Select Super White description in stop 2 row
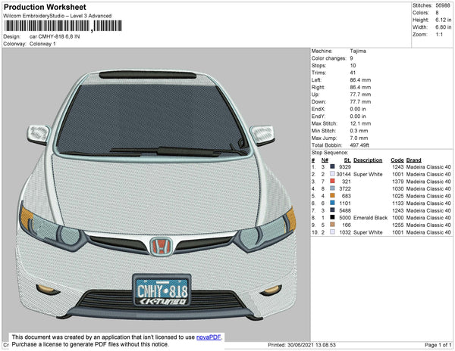455x351 pixels. 368,174
